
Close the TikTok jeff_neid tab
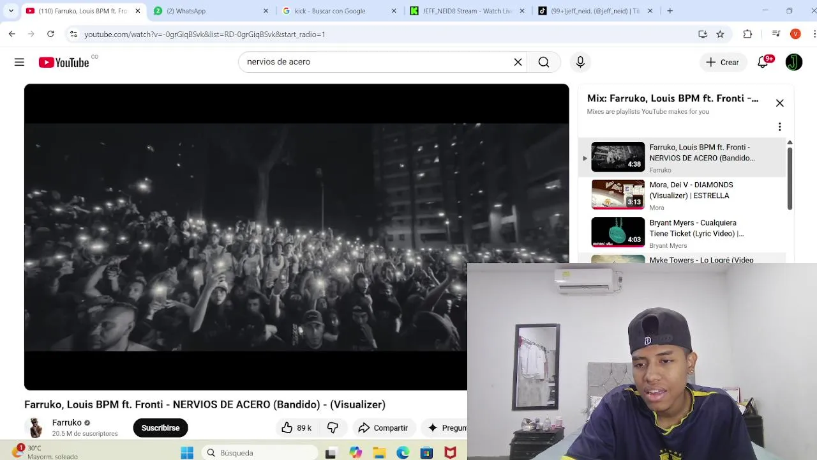650,11
